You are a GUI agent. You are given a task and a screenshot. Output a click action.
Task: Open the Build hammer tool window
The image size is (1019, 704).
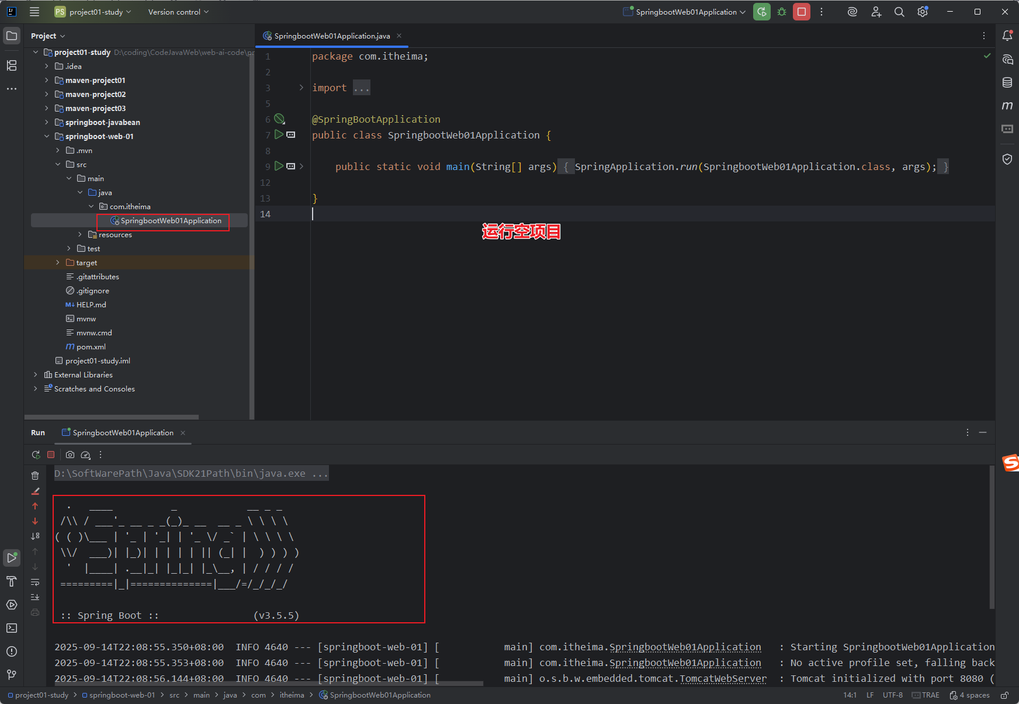point(12,581)
